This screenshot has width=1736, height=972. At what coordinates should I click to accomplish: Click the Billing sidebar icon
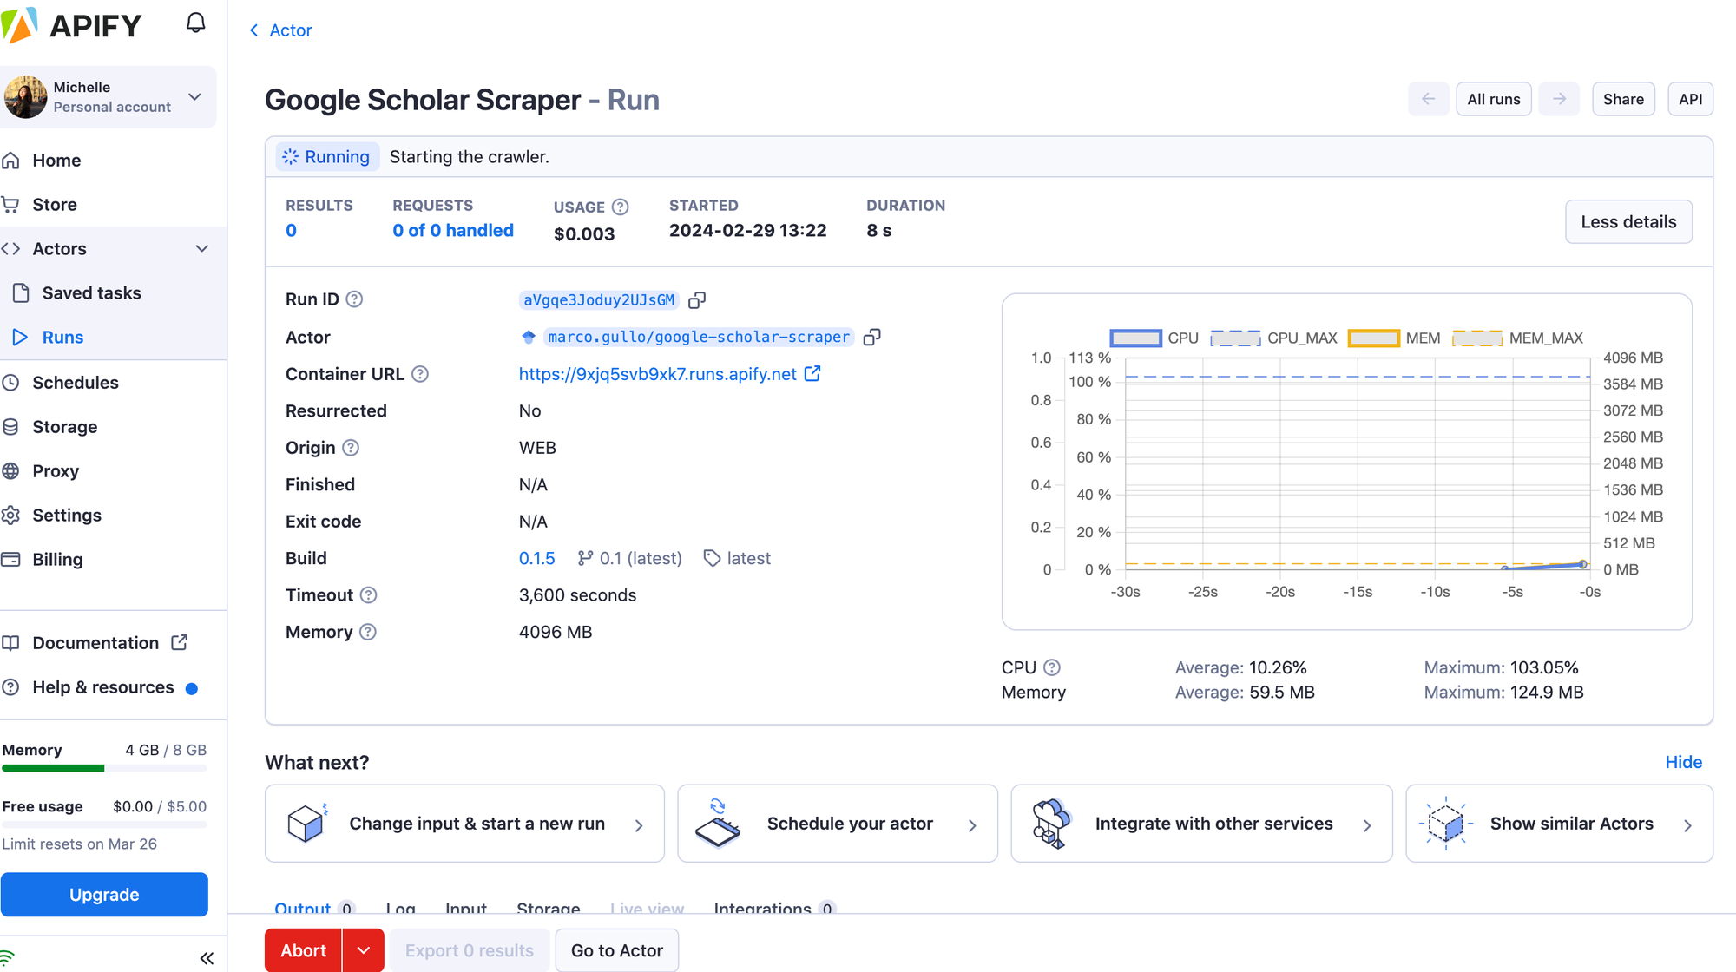click(10, 559)
